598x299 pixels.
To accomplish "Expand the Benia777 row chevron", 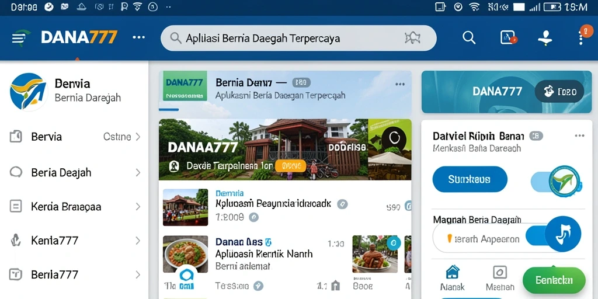I will click(138, 274).
